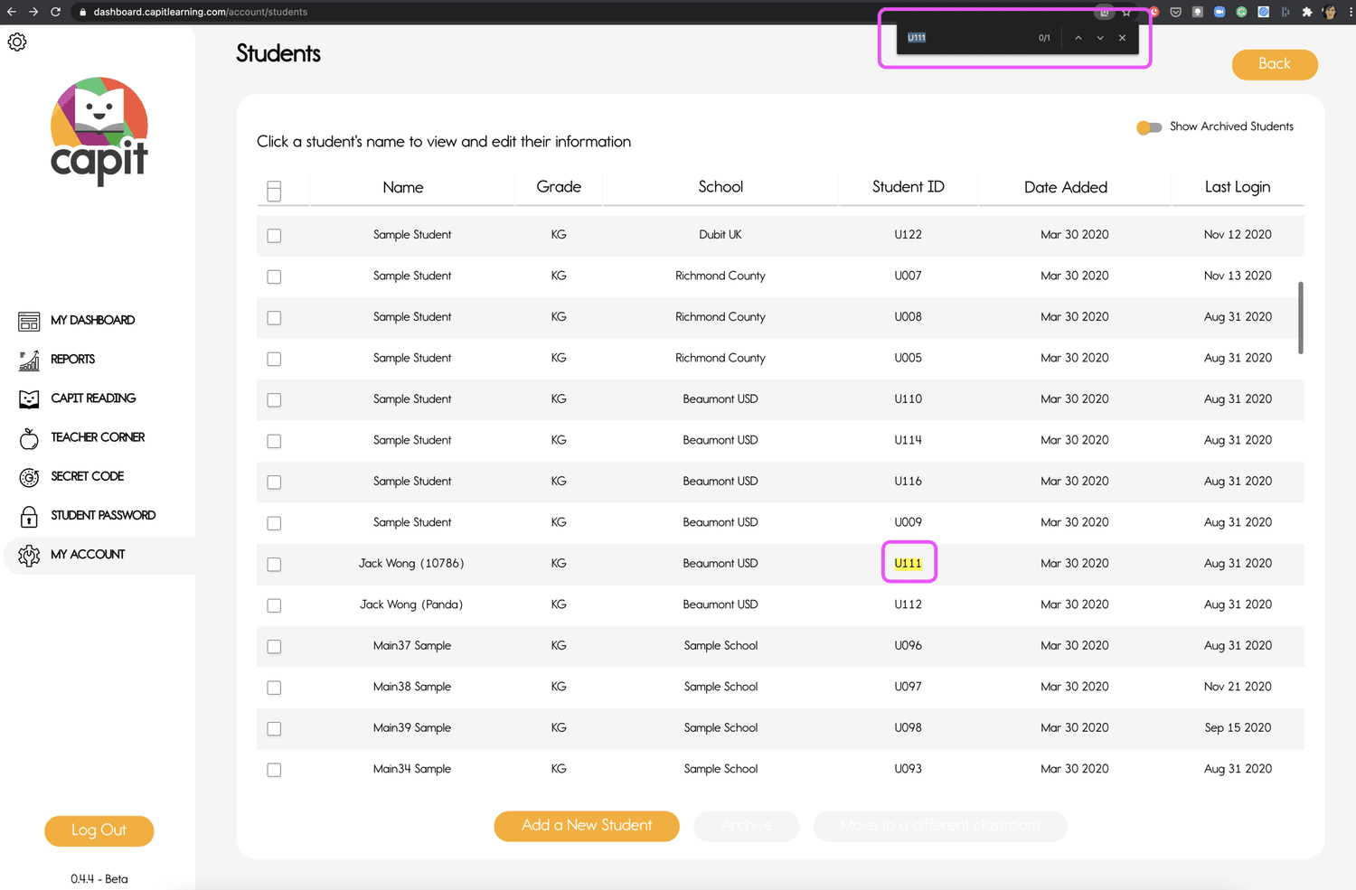Check the box for student U116
The width and height of the screenshot is (1356, 890).
coord(274,482)
